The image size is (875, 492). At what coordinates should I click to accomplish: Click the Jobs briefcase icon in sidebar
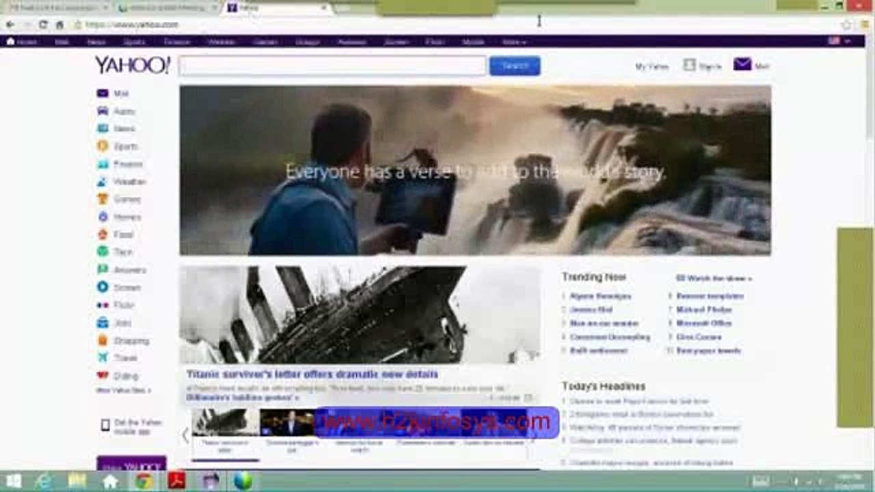tap(103, 323)
